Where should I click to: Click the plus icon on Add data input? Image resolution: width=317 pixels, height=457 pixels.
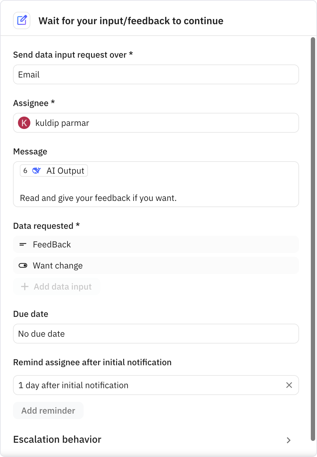(x=24, y=286)
